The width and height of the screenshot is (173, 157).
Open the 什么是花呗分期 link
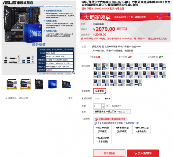coord(131,123)
